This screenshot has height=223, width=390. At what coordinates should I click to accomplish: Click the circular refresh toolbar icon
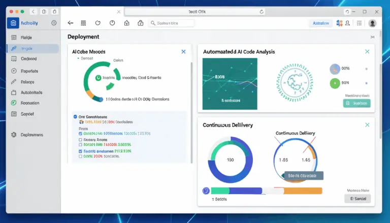97,23
